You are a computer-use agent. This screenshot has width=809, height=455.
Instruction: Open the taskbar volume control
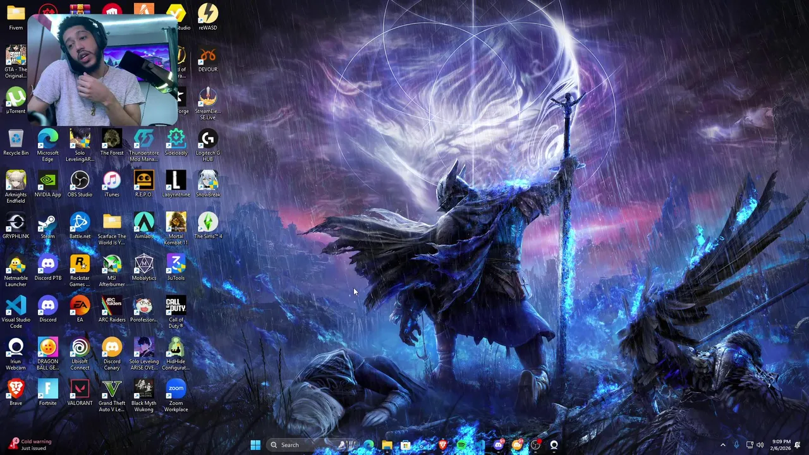(x=760, y=445)
